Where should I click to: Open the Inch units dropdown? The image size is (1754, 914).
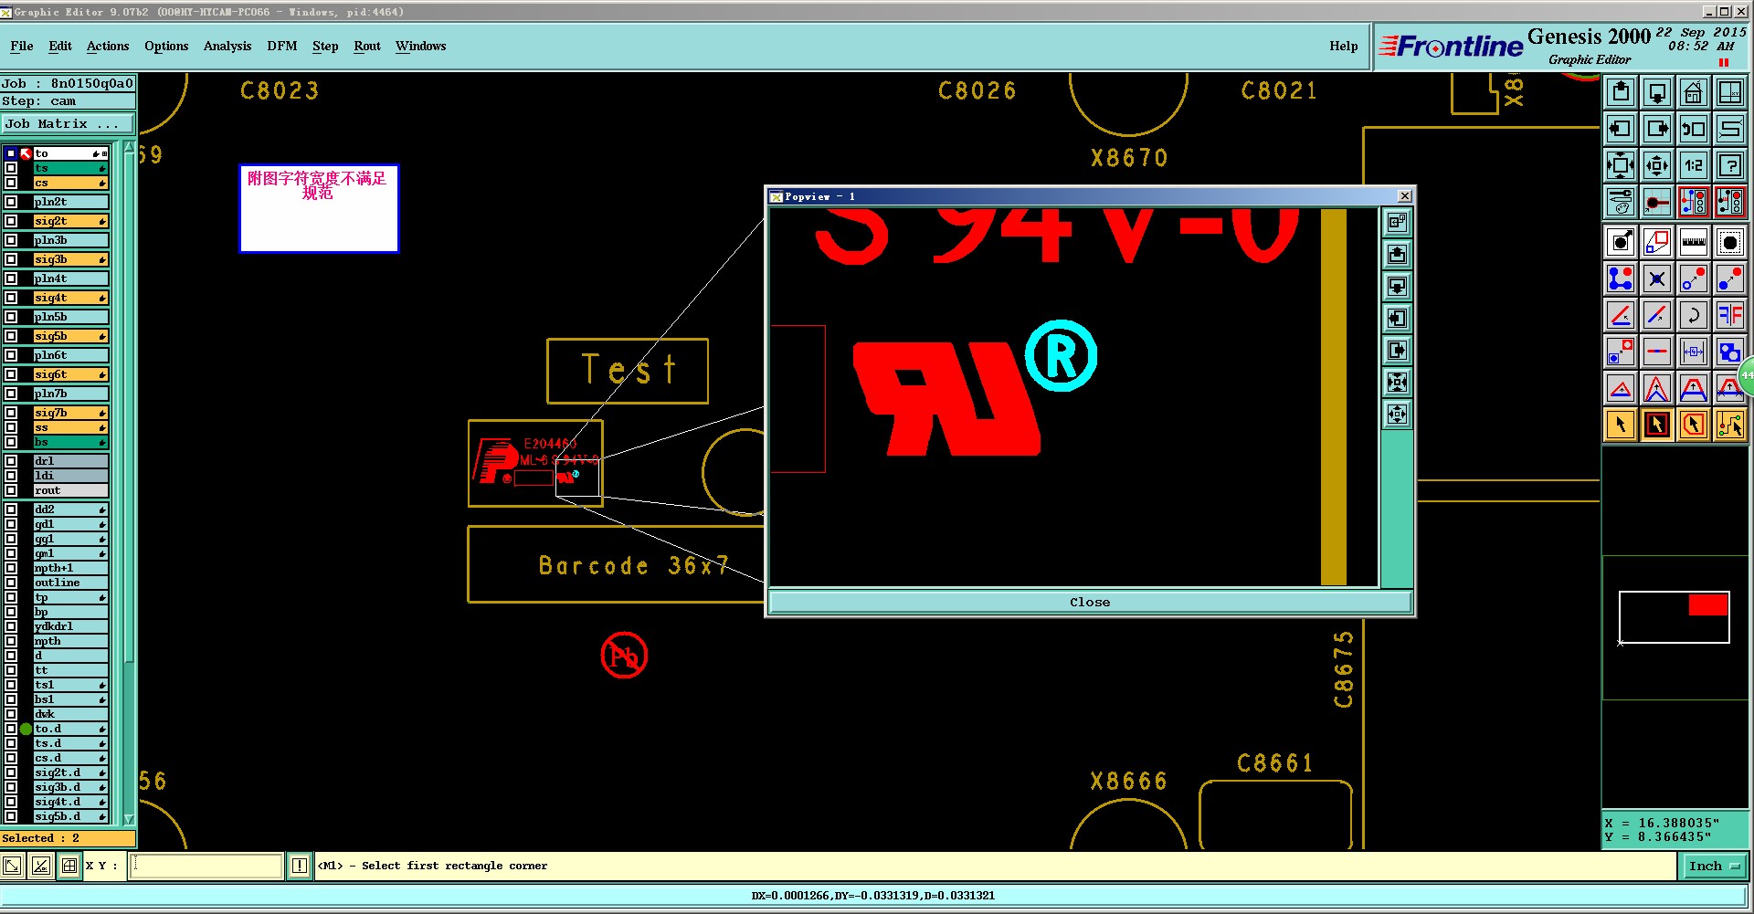click(x=1715, y=867)
